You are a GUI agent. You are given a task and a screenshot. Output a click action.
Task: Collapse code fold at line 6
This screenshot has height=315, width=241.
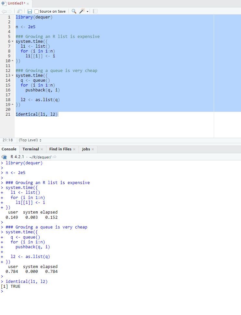(12, 41)
